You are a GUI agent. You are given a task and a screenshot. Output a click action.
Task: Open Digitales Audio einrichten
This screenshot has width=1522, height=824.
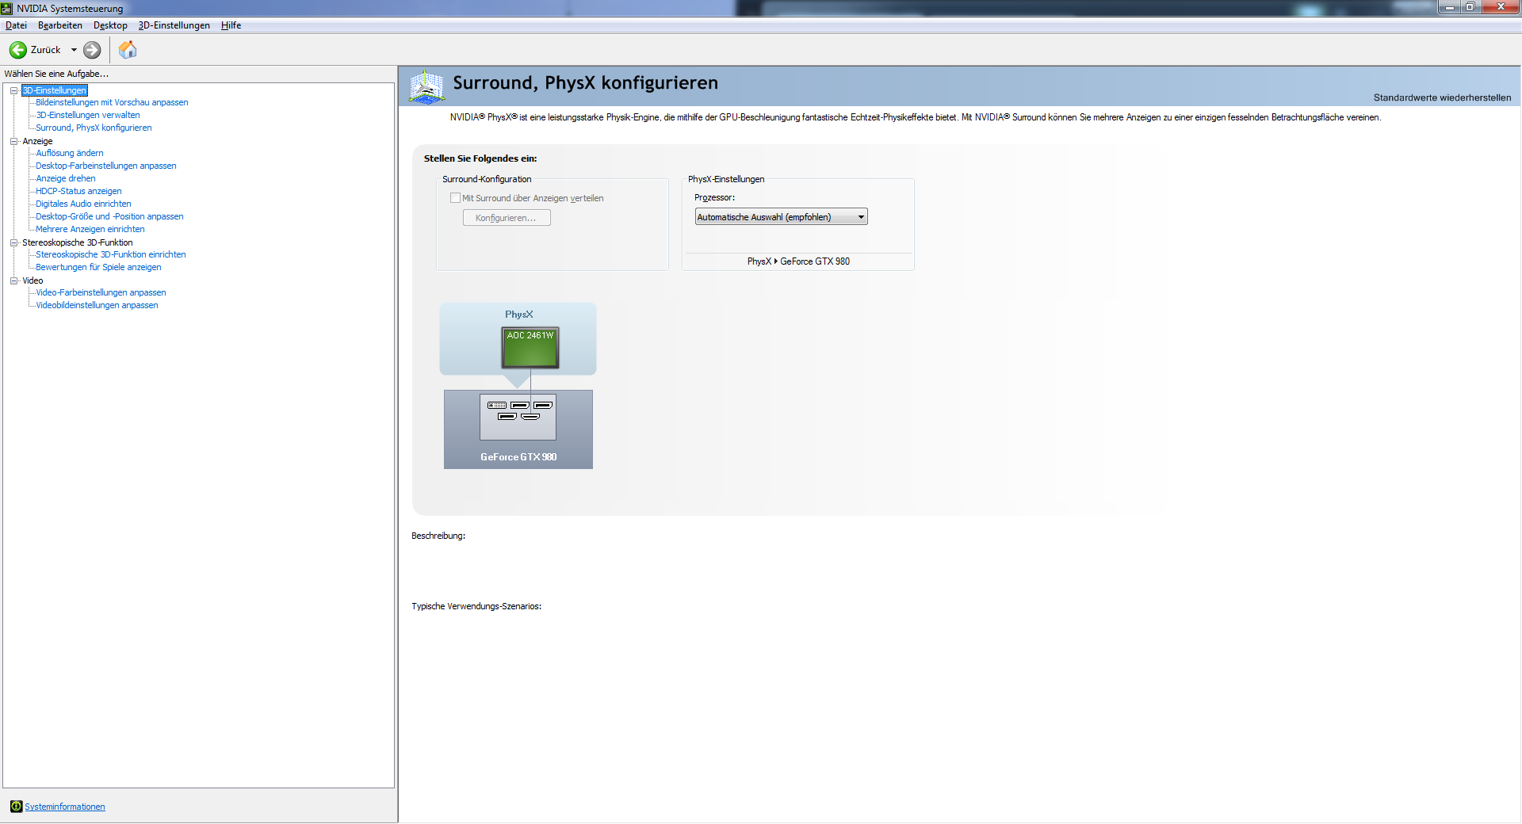[x=83, y=204]
